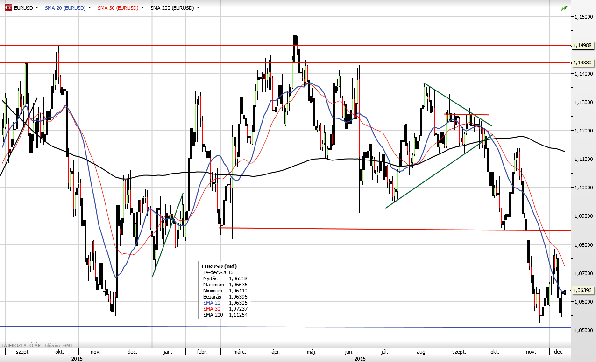Click the 2016 year label on time axis

pos(360,359)
